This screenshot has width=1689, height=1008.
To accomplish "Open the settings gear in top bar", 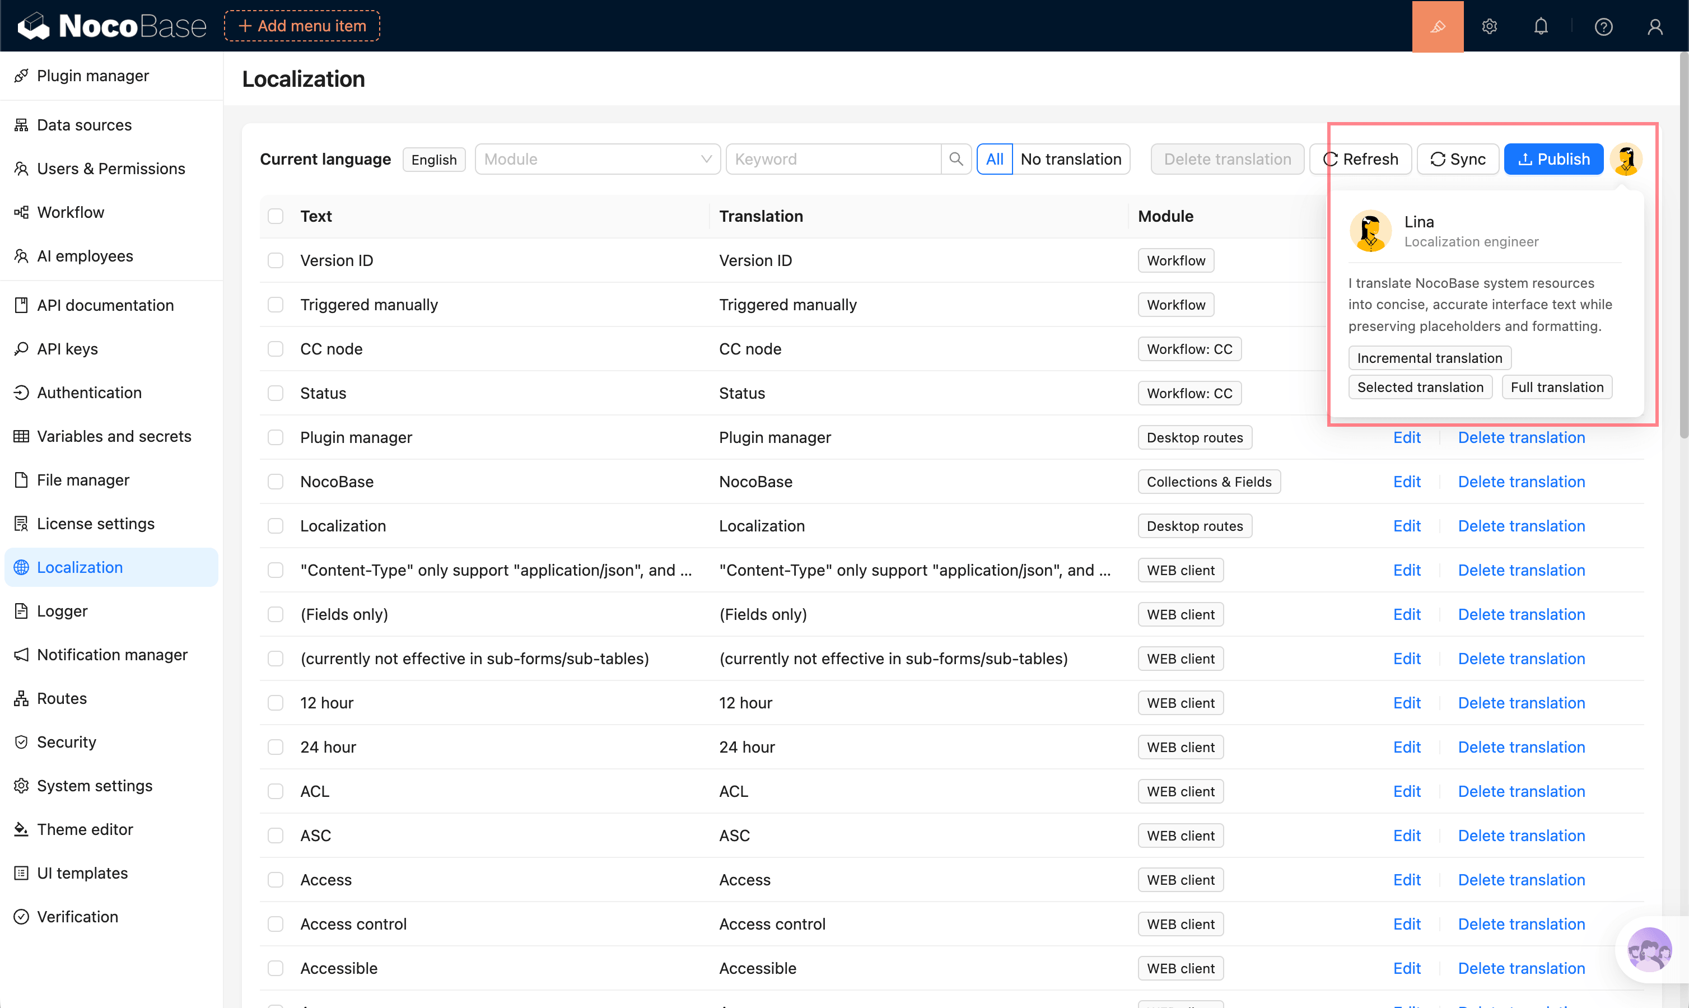I will point(1489,26).
